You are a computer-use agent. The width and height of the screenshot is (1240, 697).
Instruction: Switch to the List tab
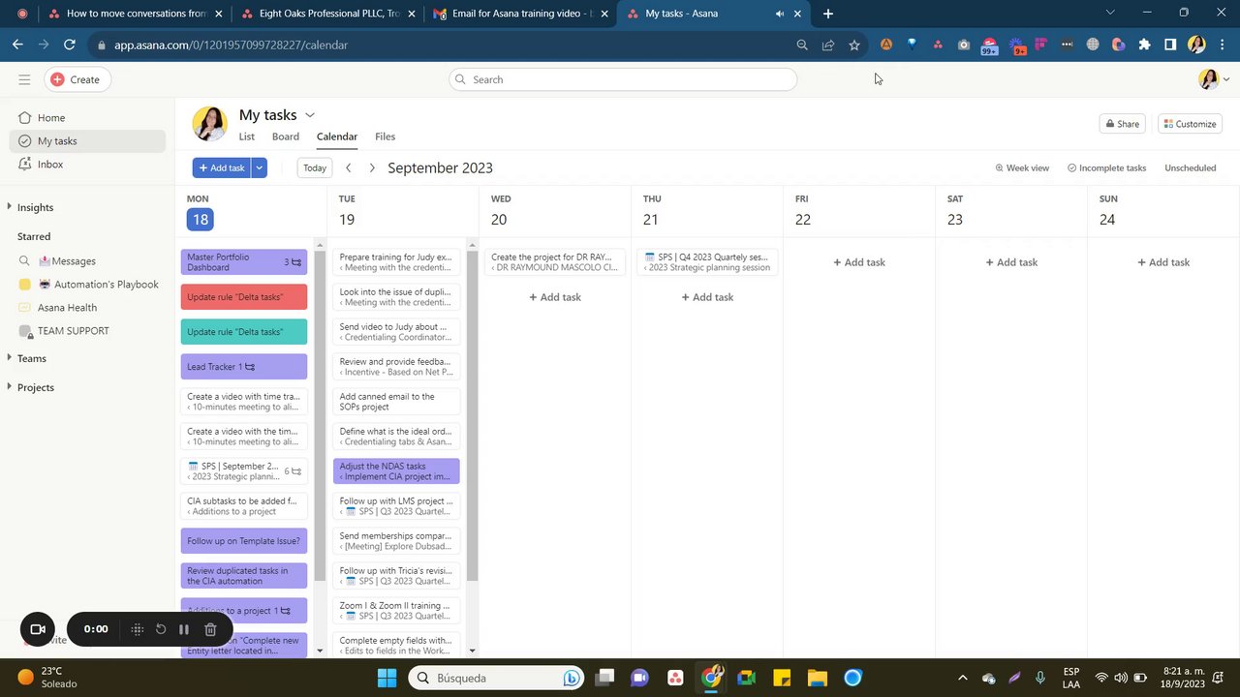coord(247,136)
